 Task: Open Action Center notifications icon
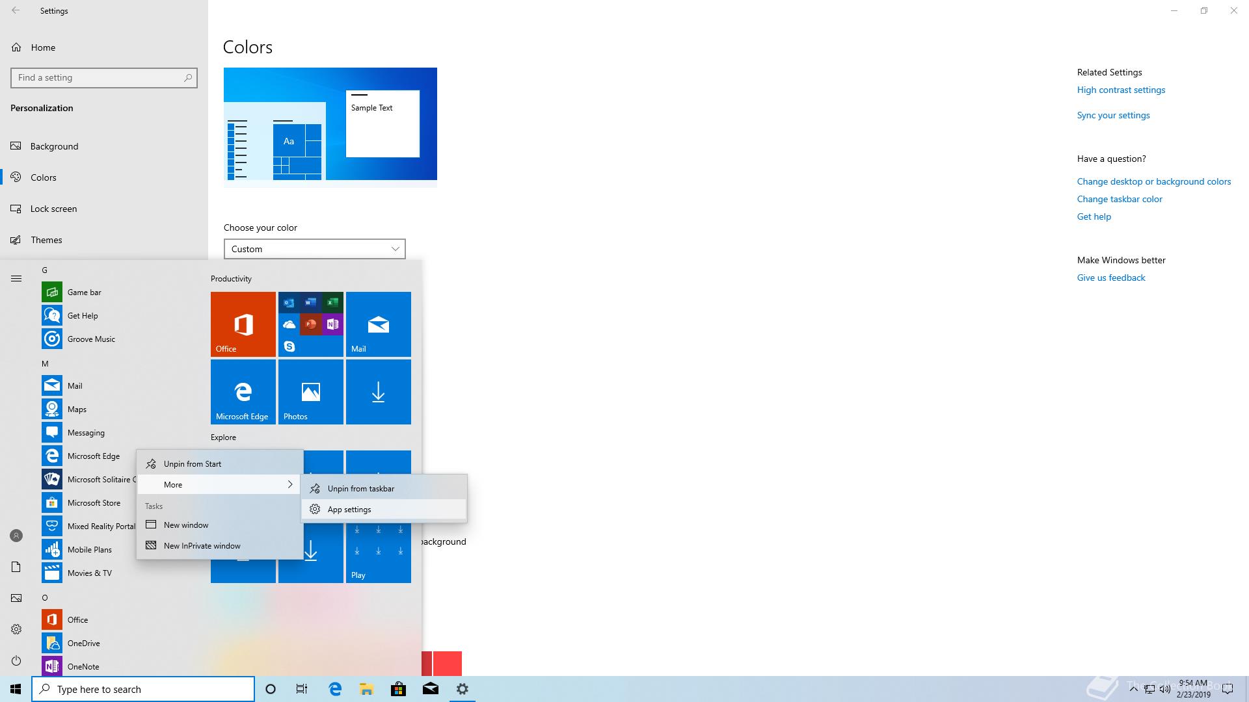tap(1228, 689)
